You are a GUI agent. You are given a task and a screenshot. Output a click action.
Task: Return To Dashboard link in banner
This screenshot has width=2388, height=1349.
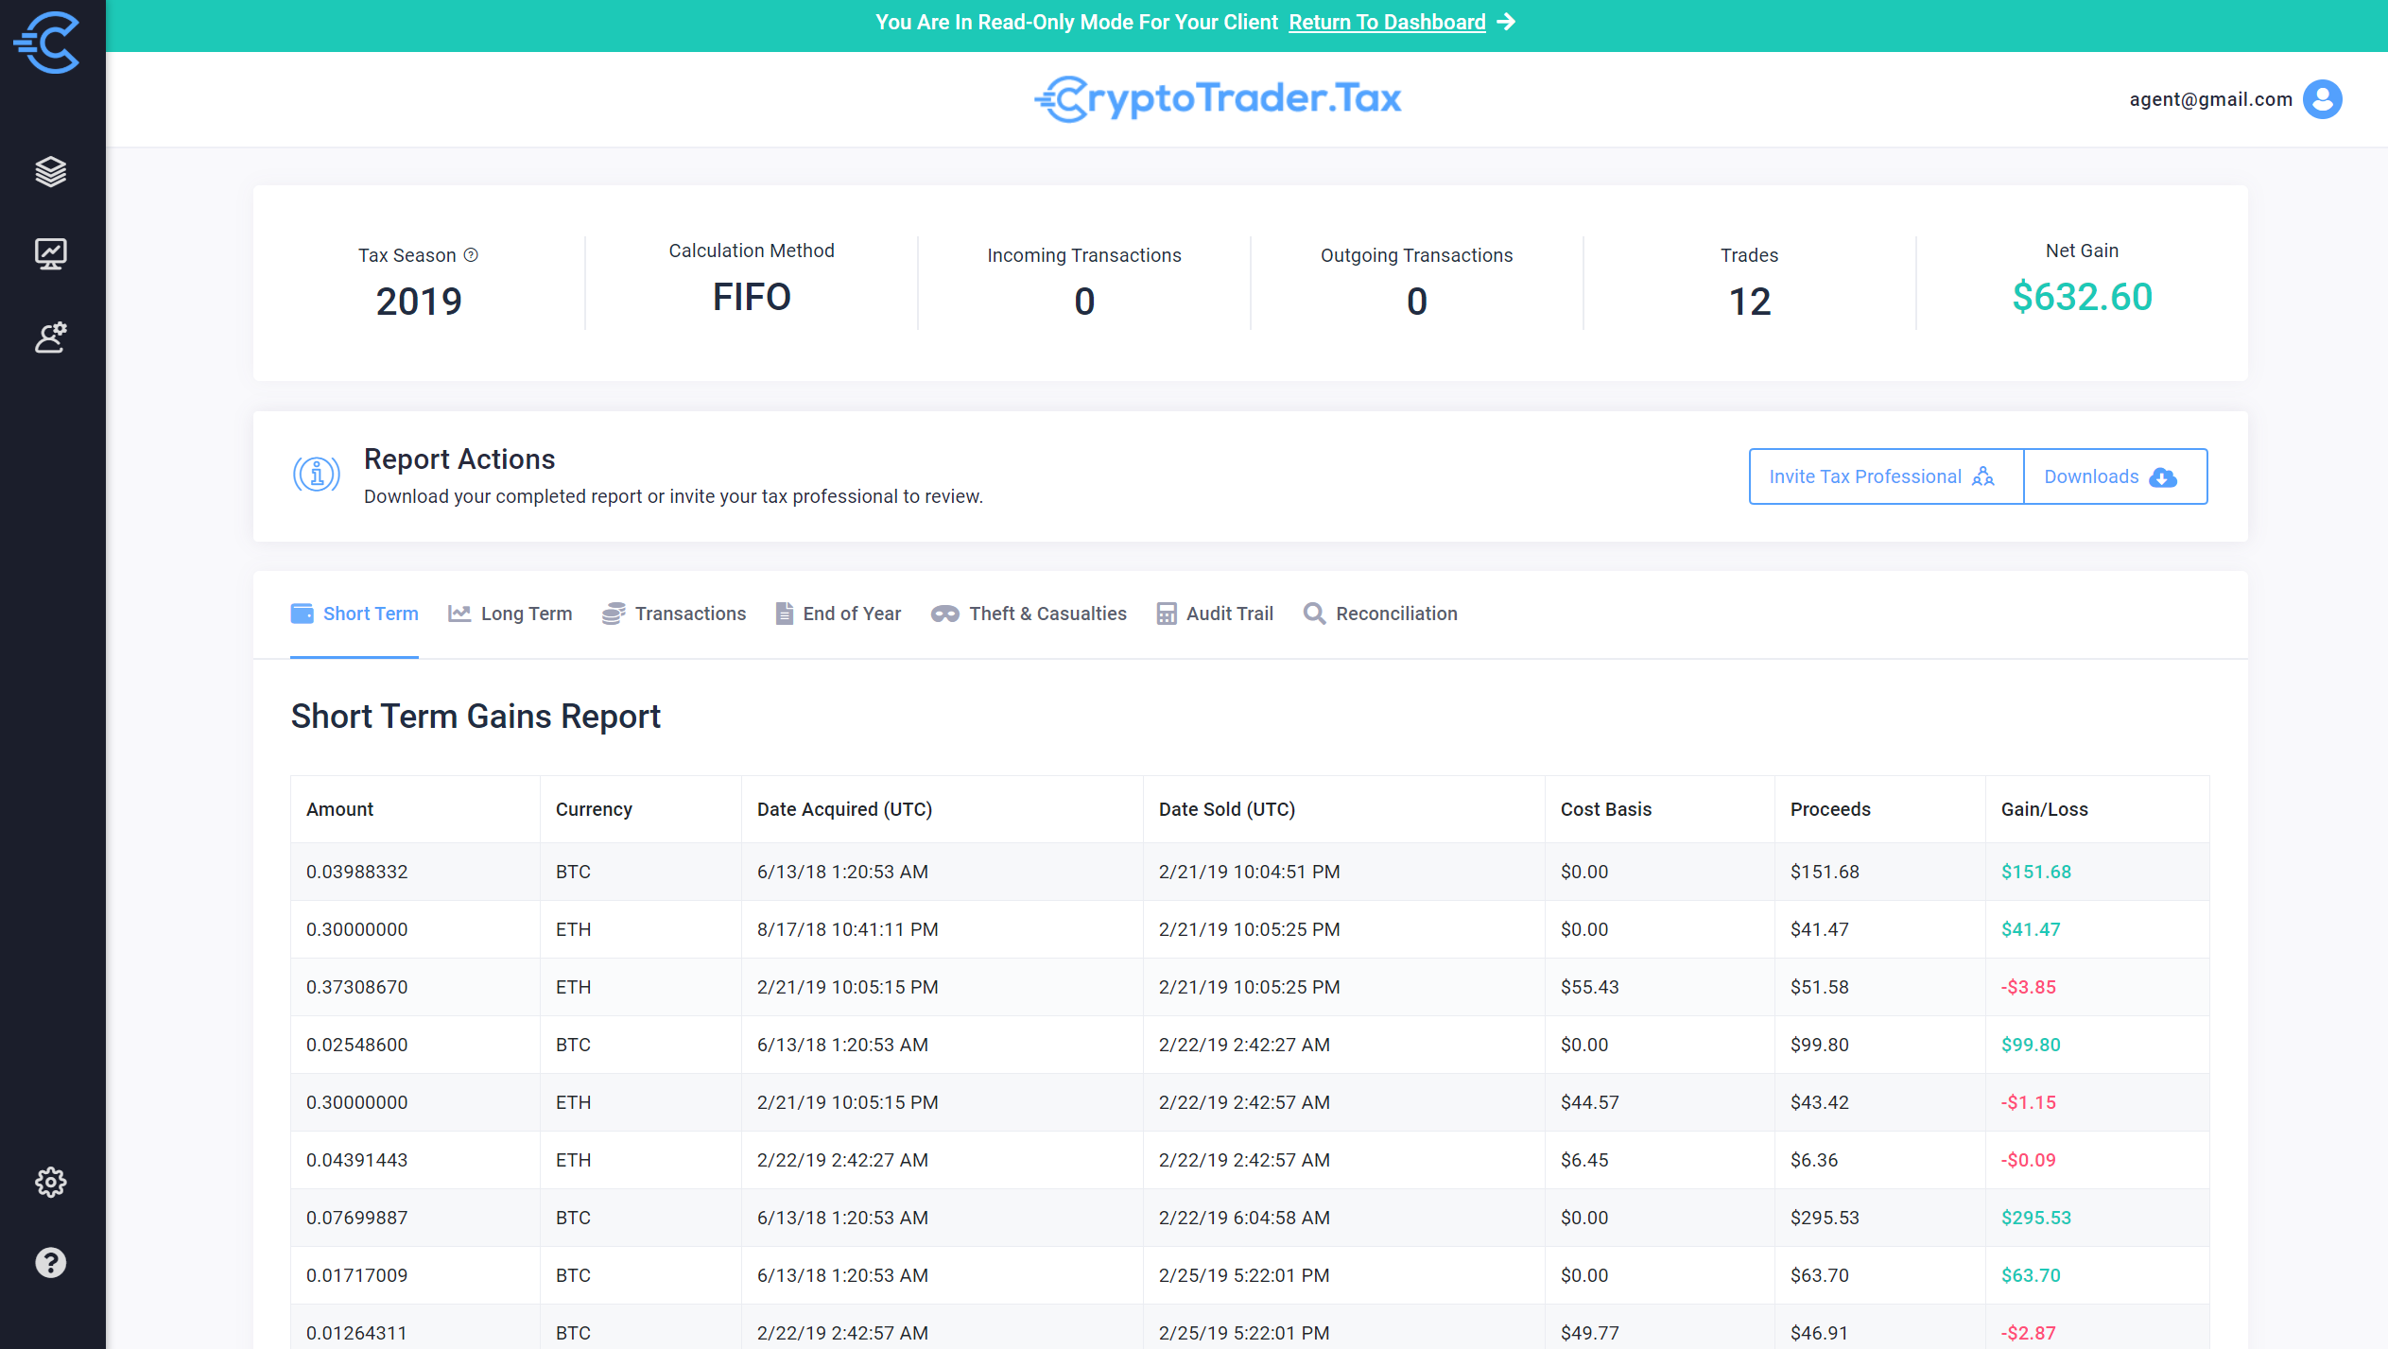tap(1387, 22)
